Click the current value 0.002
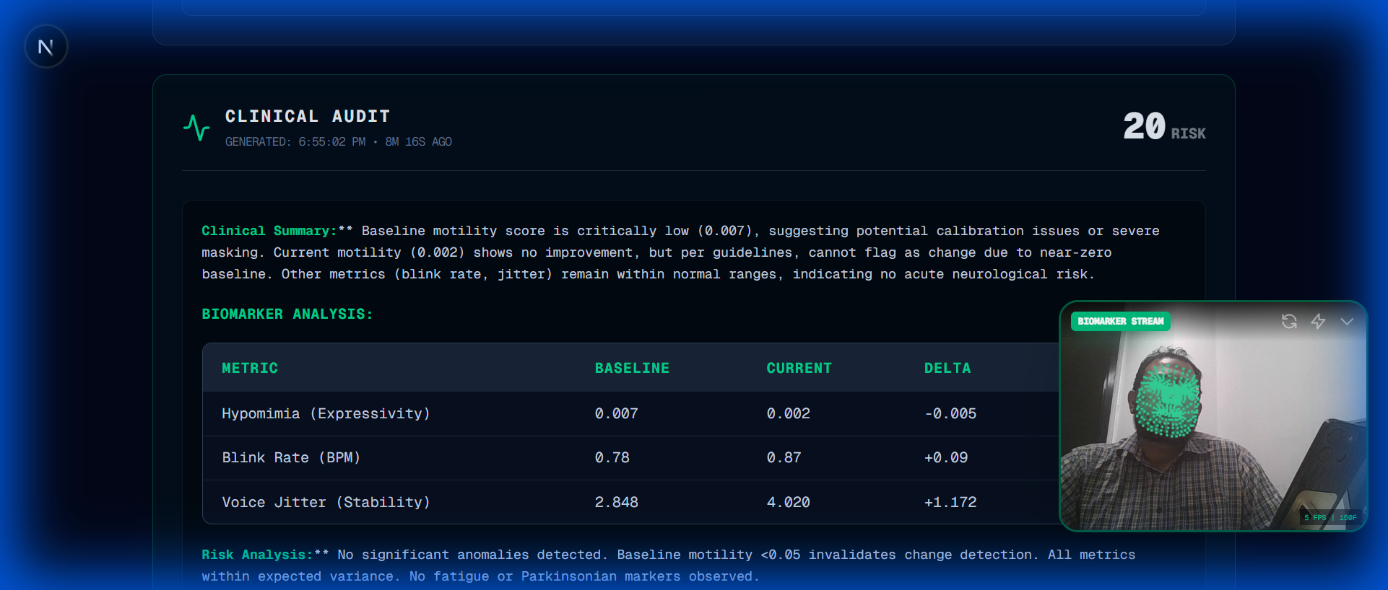This screenshot has width=1388, height=590. click(788, 413)
